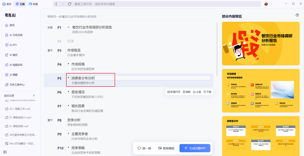
Task: Edit P8 description 竞争格局和策略
Action: click(78, 124)
